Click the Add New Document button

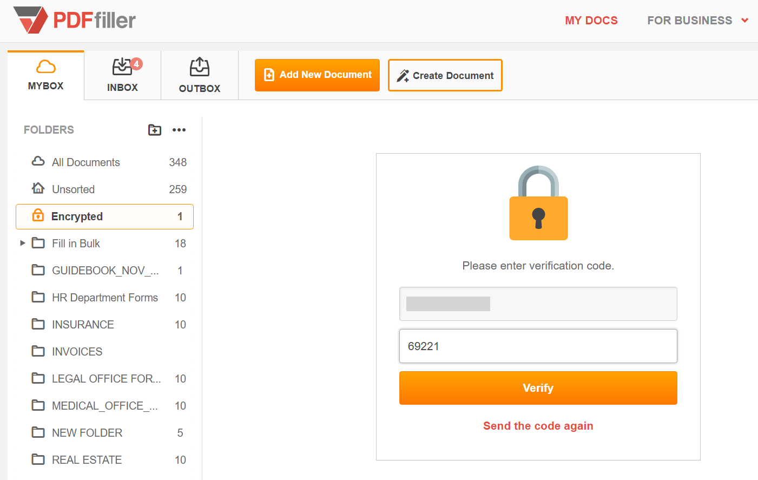(x=317, y=75)
